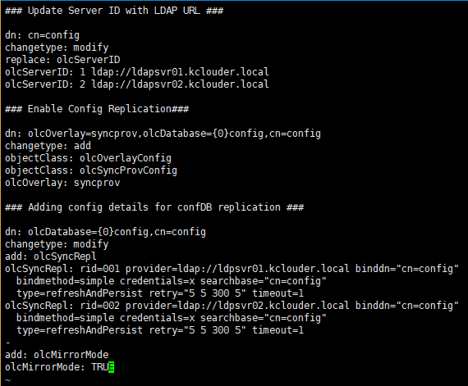Click the "replace: olcServerID" line
The height and width of the screenshot is (386, 468).
pyautogui.click(x=62, y=60)
